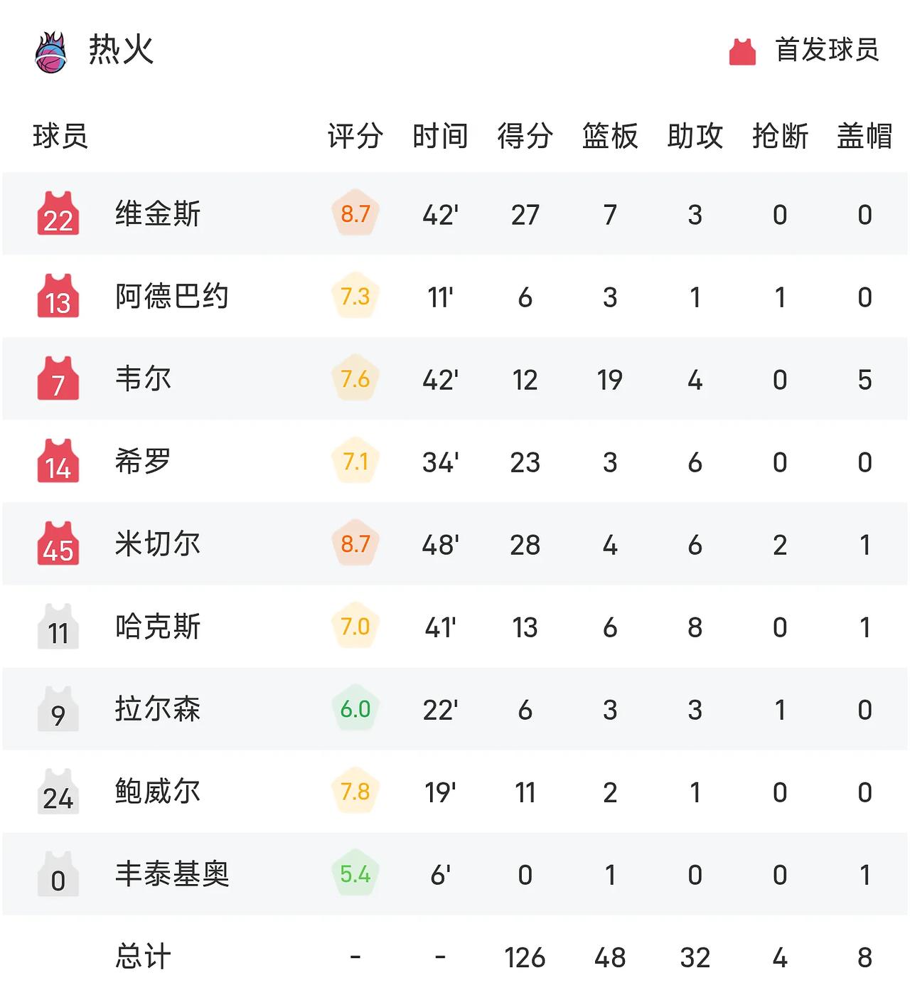The width and height of the screenshot is (910, 1000).
Task: Select the 总计 totals row
Action: click(x=455, y=957)
